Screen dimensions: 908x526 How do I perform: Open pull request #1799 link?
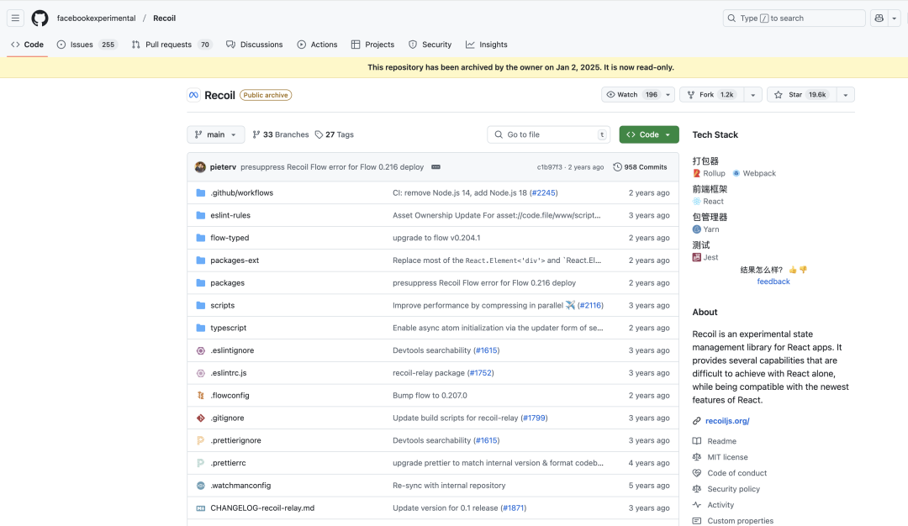535,418
